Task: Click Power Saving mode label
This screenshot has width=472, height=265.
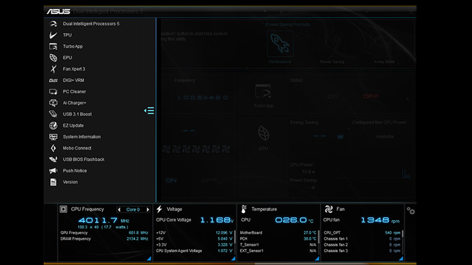Action: [332, 62]
